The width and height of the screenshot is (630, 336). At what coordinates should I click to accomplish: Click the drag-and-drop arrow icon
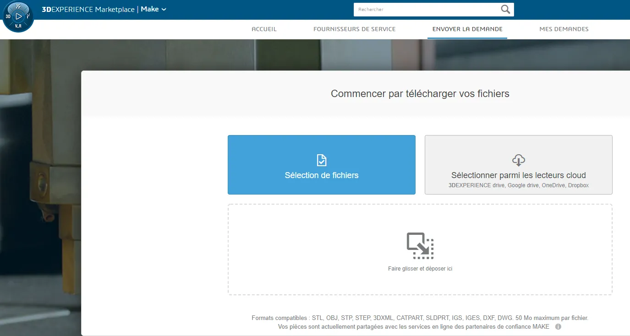[x=420, y=246]
